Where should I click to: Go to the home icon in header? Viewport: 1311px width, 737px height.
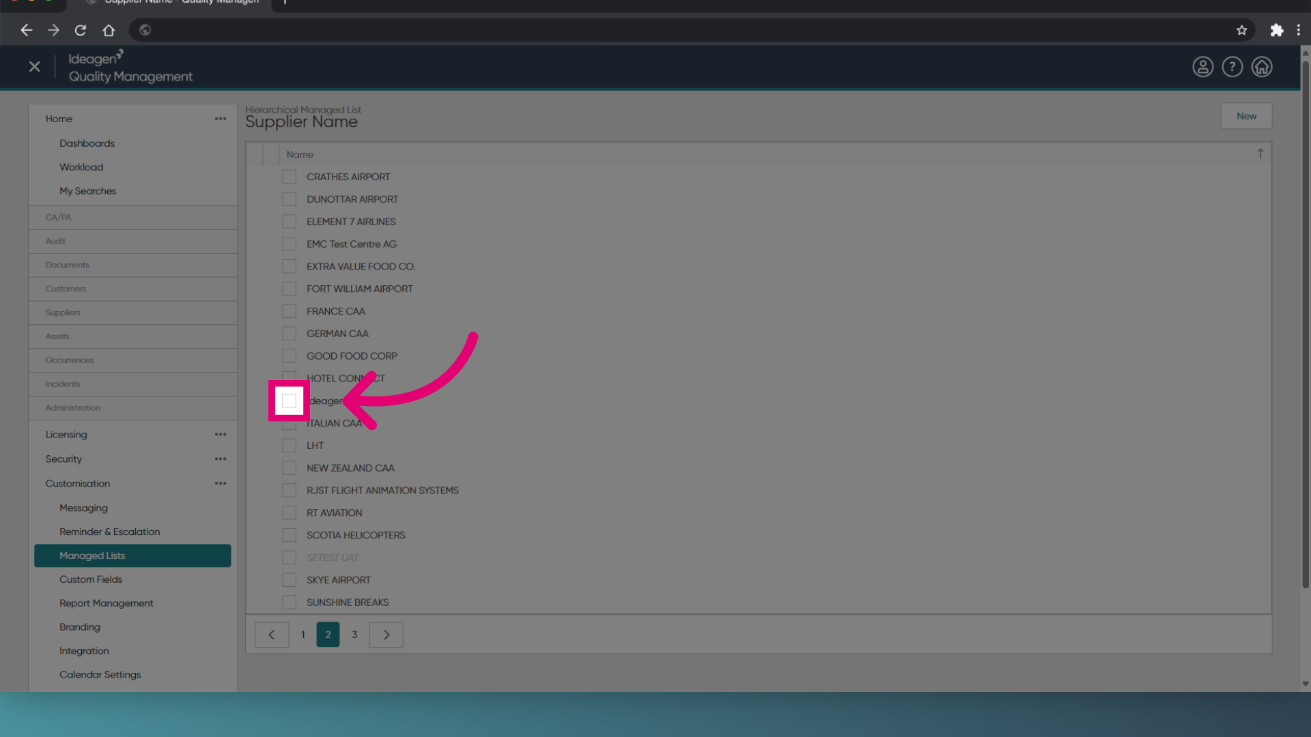(1261, 67)
